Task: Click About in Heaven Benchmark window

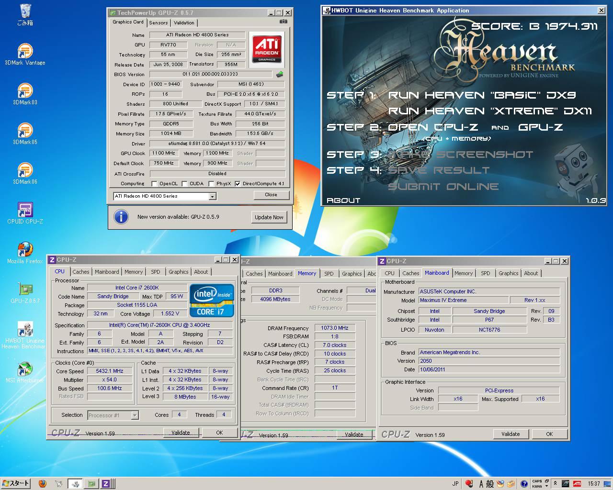Action: tap(343, 200)
